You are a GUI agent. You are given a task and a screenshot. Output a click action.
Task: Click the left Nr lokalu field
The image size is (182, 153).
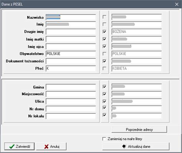(x=71, y=116)
